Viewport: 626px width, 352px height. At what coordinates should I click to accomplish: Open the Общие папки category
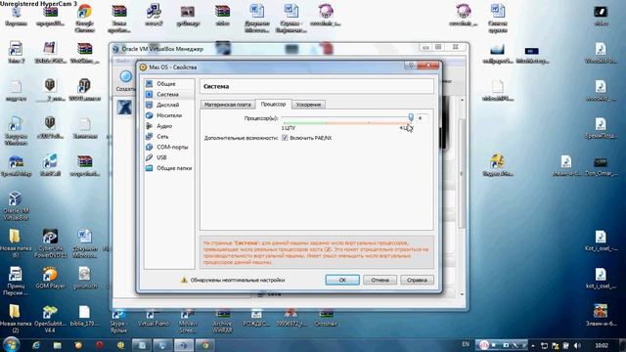[169, 168]
